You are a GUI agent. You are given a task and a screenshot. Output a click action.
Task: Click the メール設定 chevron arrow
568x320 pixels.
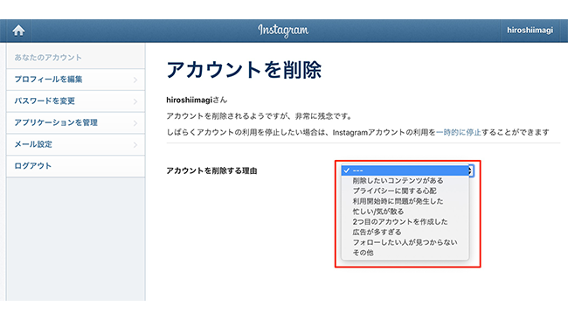(x=135, y=144)
